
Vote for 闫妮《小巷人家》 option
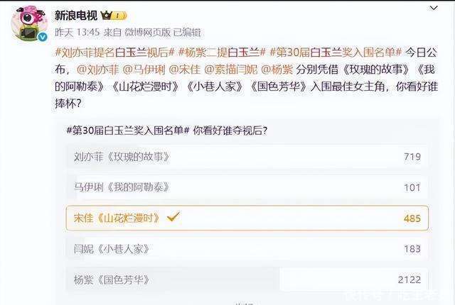click(247, 249)
